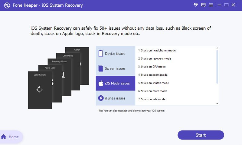Maximize the Fone Keeper window

(226, 5)
